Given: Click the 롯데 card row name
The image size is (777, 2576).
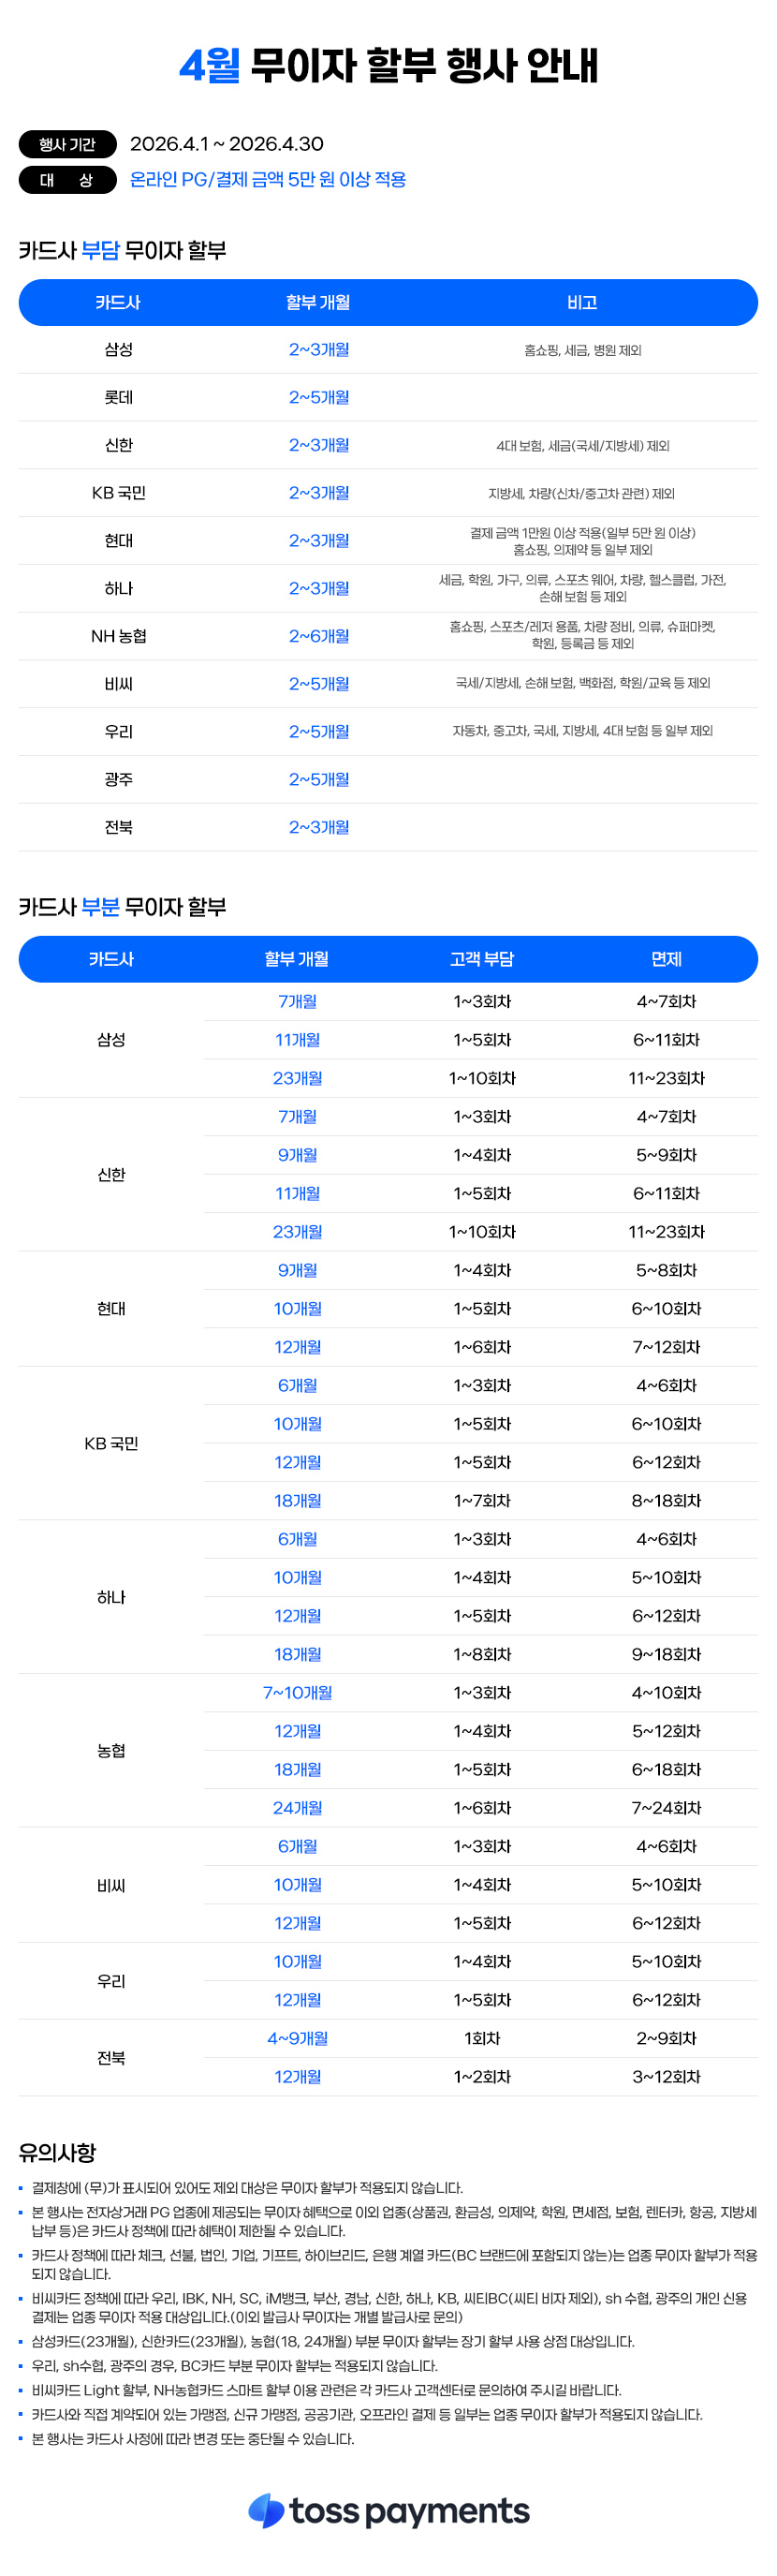Looking at the screenshot, I should pyautogui.click(x=118, y=397).
